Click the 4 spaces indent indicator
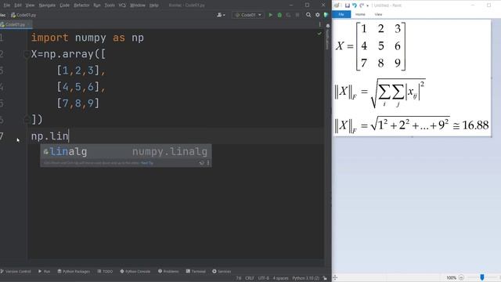 tap(280, 278)
